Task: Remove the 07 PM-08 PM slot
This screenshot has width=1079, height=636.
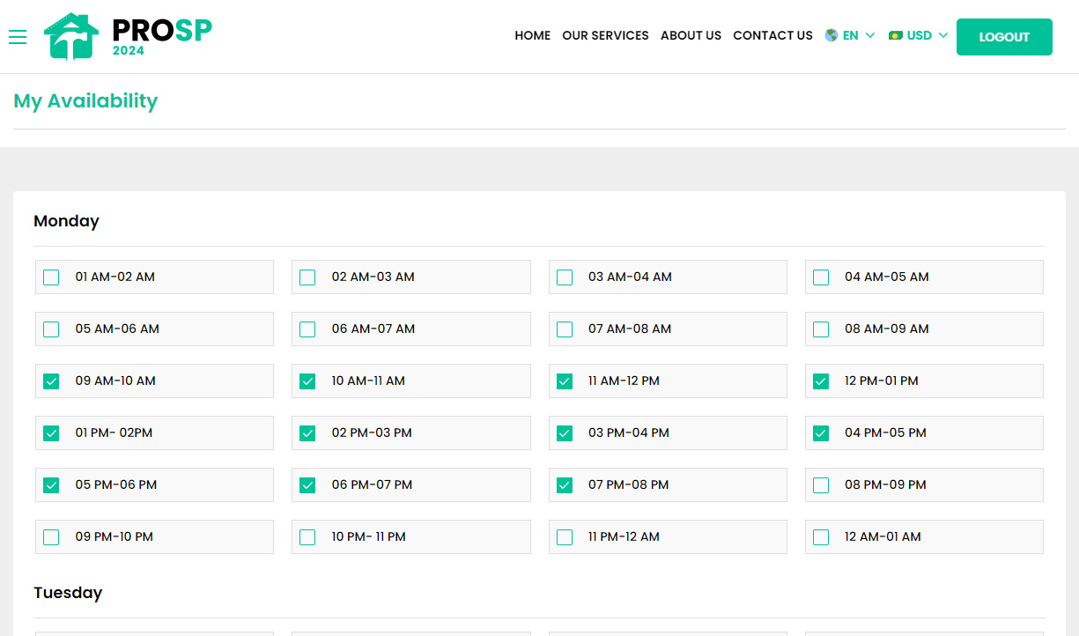Action: click(565, 485)
